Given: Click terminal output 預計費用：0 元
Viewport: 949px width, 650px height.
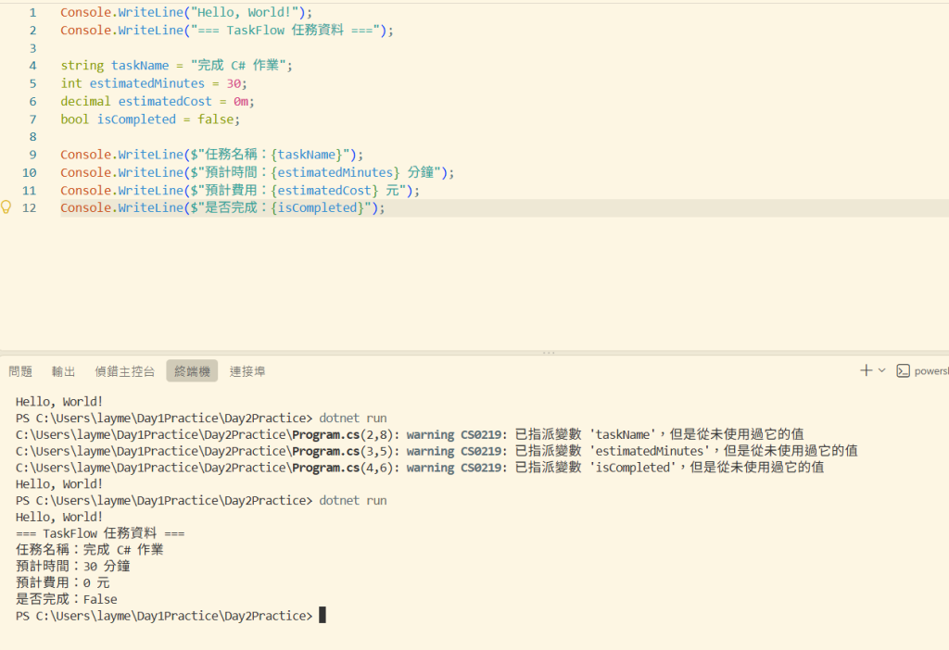Looking at the screenshot, I should point(62,583).
